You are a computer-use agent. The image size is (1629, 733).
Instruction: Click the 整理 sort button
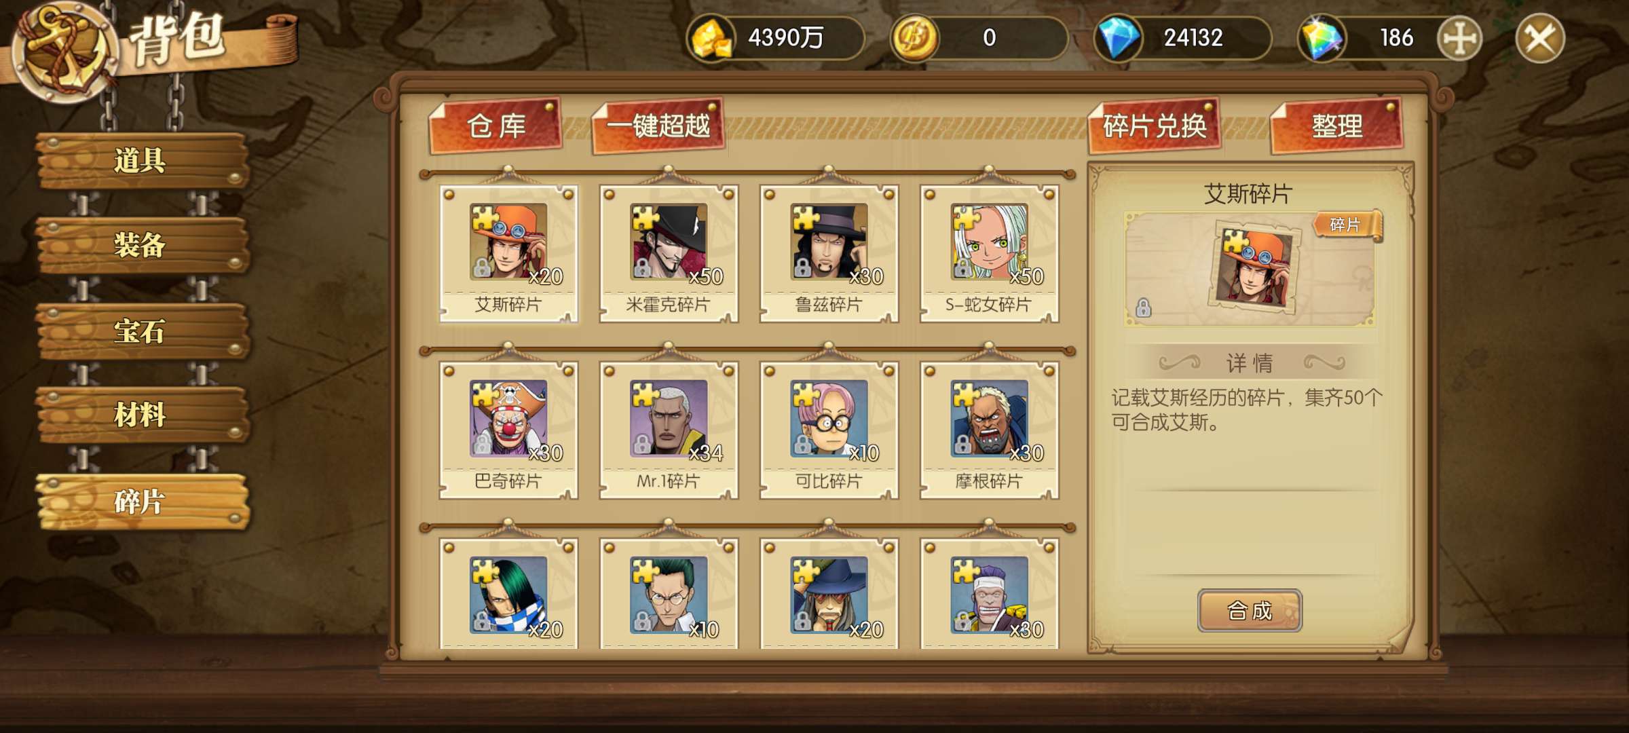click(x=1336, y=126)
